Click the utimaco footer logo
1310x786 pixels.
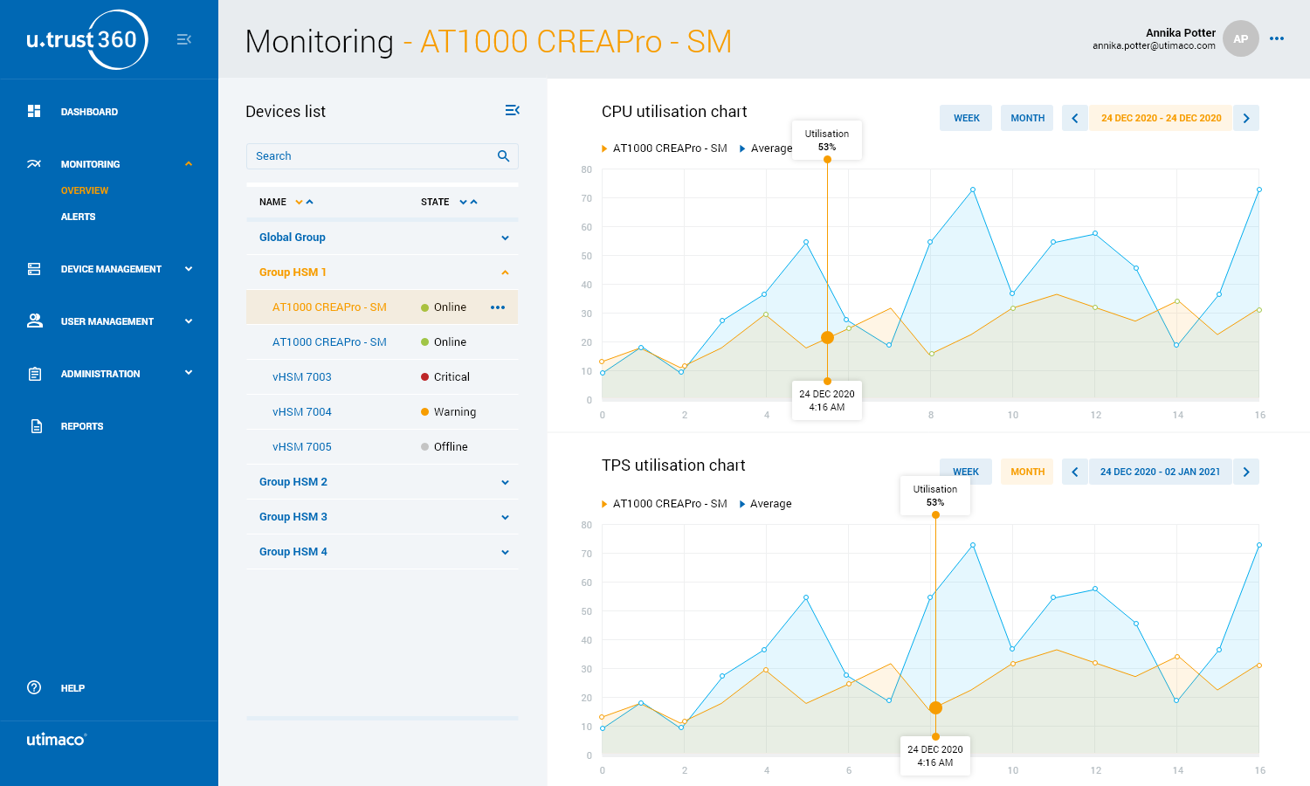(x=57, y=740)
